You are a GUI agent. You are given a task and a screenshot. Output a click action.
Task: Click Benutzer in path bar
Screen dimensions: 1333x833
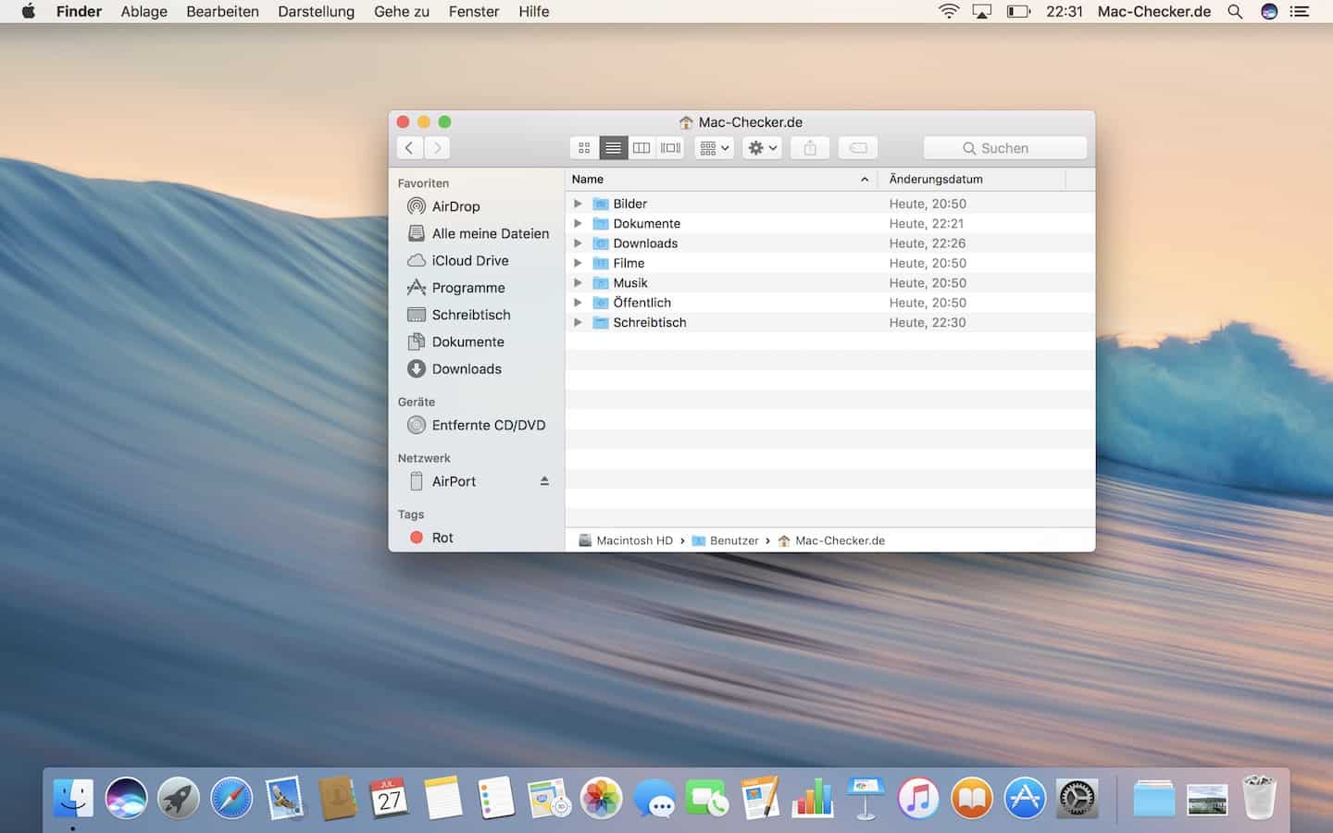pyautogui.click(x=726, y=541)
